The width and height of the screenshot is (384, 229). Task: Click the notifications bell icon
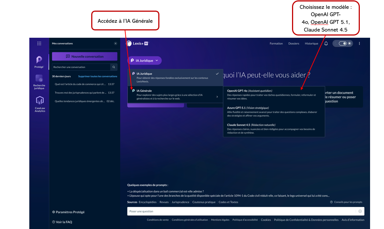click(326, 44)
